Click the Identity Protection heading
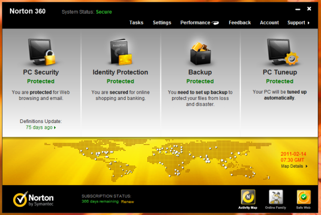Viewport: 321px width, 215px height. tap(120, 72)
